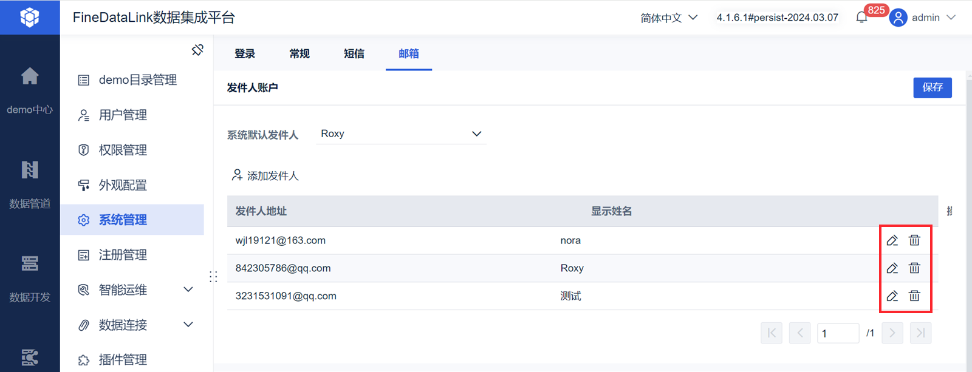The width and height of the screenshot is (972, 372).
Task: Expand the 智能运维 menu
Action: tap(188, 290)
